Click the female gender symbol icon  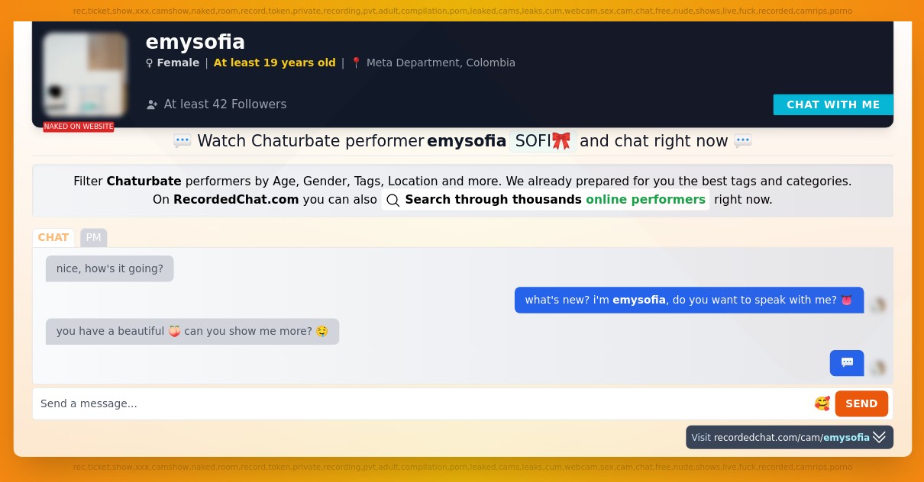point(149,63)
